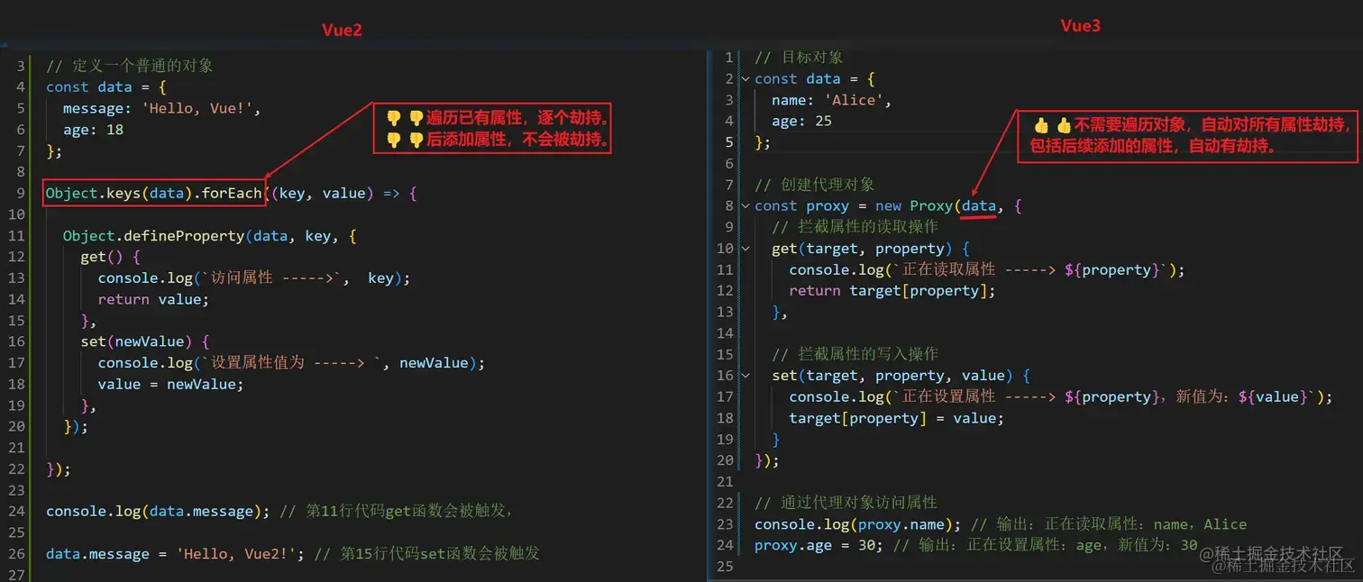
Task: Click the 'get(target, property) {' code text
Action: [870, 249]
